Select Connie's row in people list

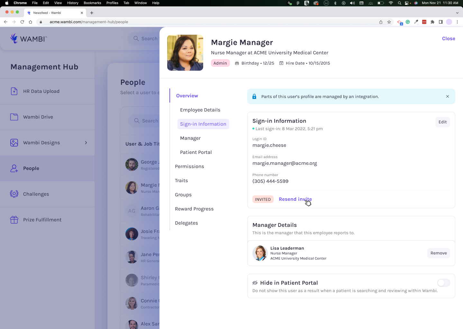pos(140,303)
